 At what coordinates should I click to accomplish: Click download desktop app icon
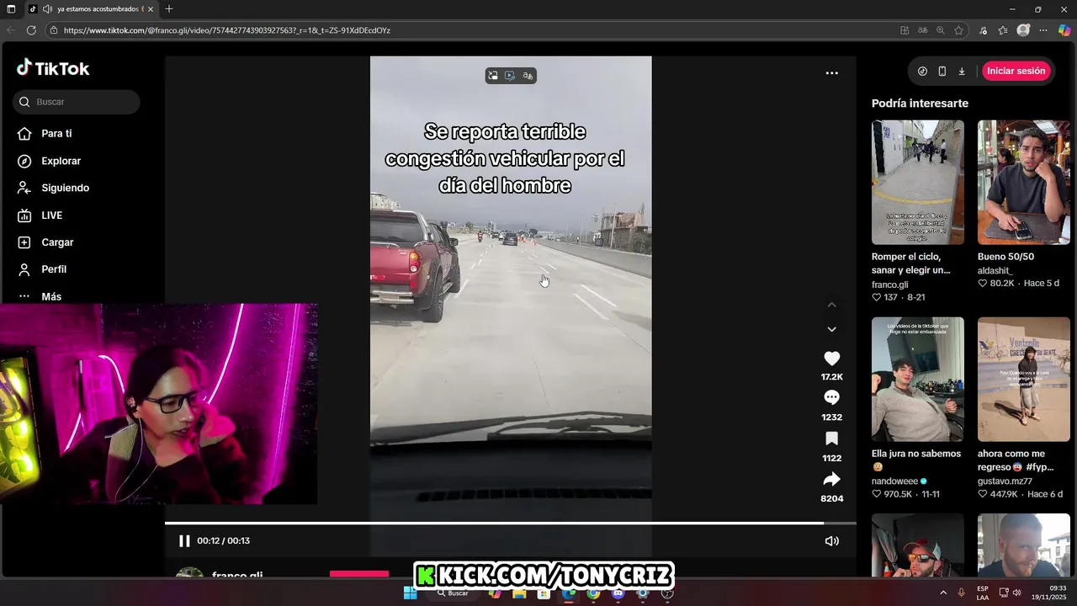tap(962, 72)
